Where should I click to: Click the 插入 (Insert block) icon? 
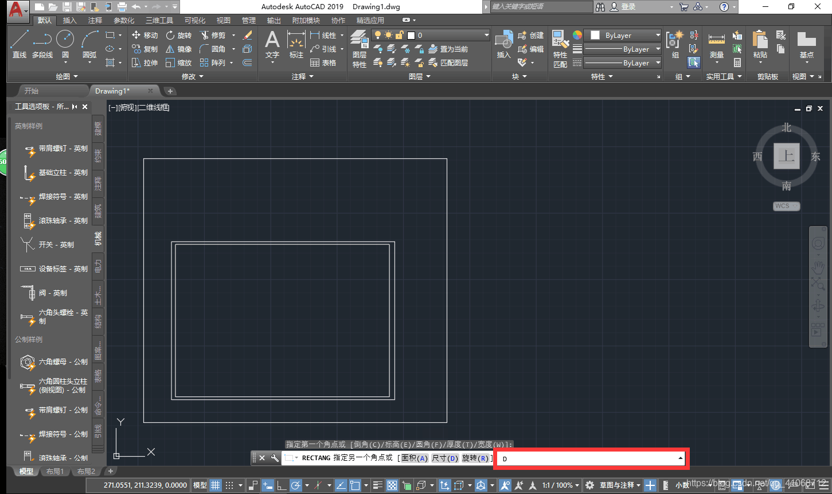point(503,45)
